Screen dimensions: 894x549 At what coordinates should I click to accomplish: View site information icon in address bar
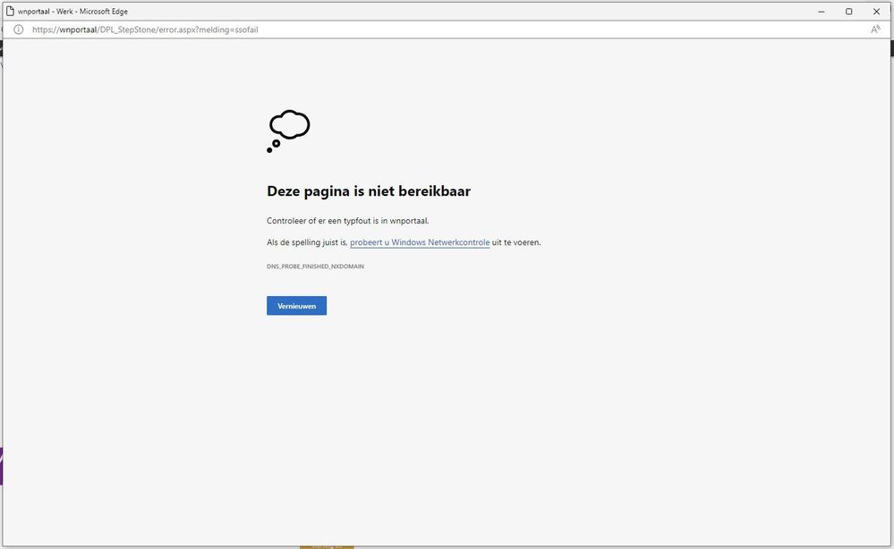pos(18,30)
